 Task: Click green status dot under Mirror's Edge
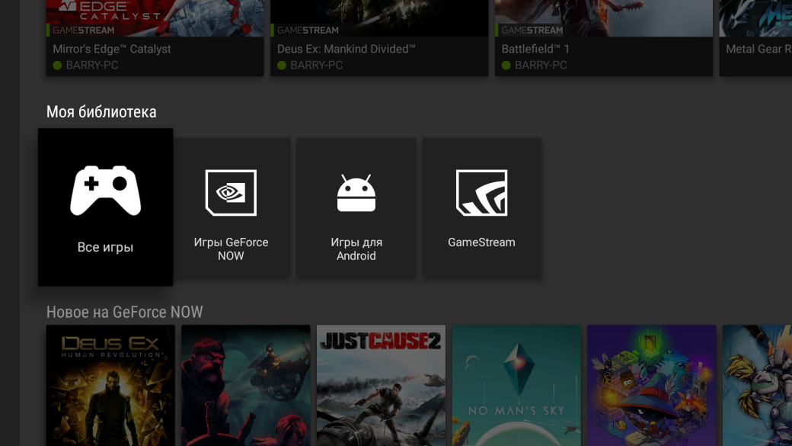pyautogui.click(x=57, y=66)
